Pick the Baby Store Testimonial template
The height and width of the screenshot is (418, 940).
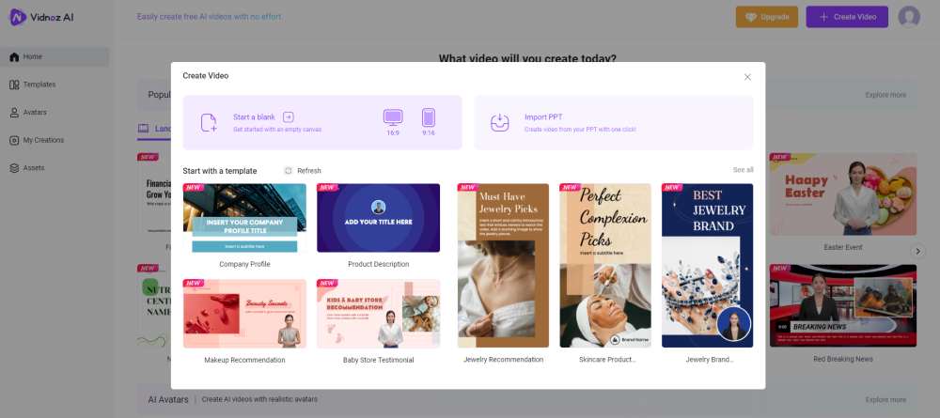tap(378, 314)
